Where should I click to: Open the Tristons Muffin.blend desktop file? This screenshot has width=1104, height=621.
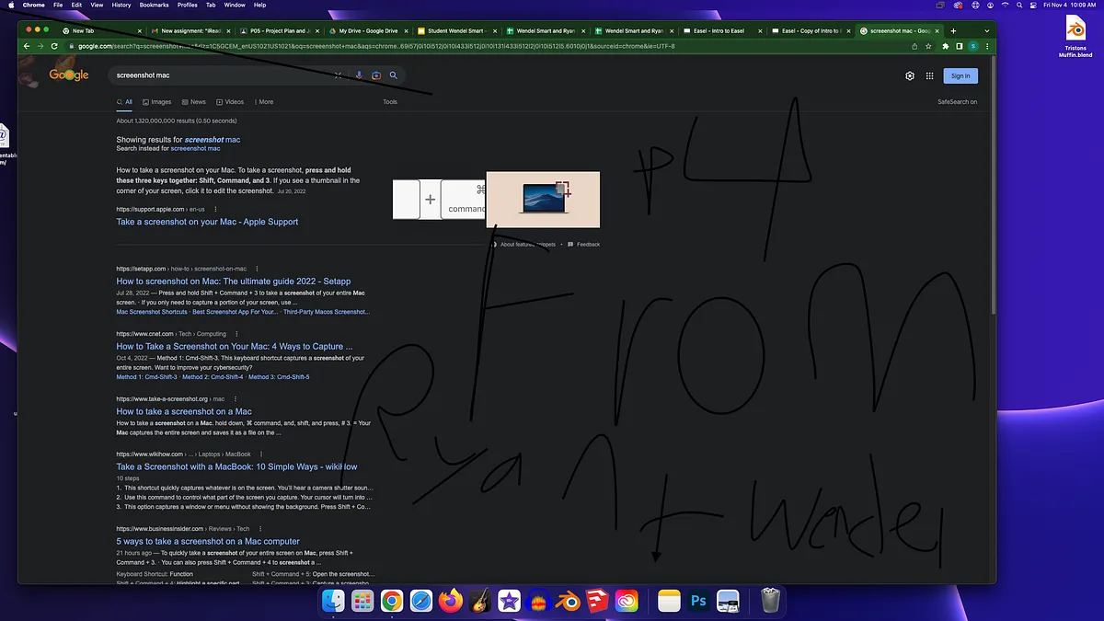pyautogui.click(x=1075, y=37)
